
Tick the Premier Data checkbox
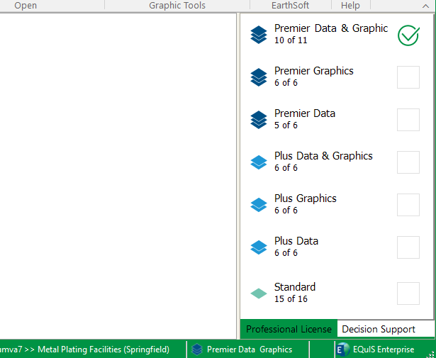pos(408,120)
